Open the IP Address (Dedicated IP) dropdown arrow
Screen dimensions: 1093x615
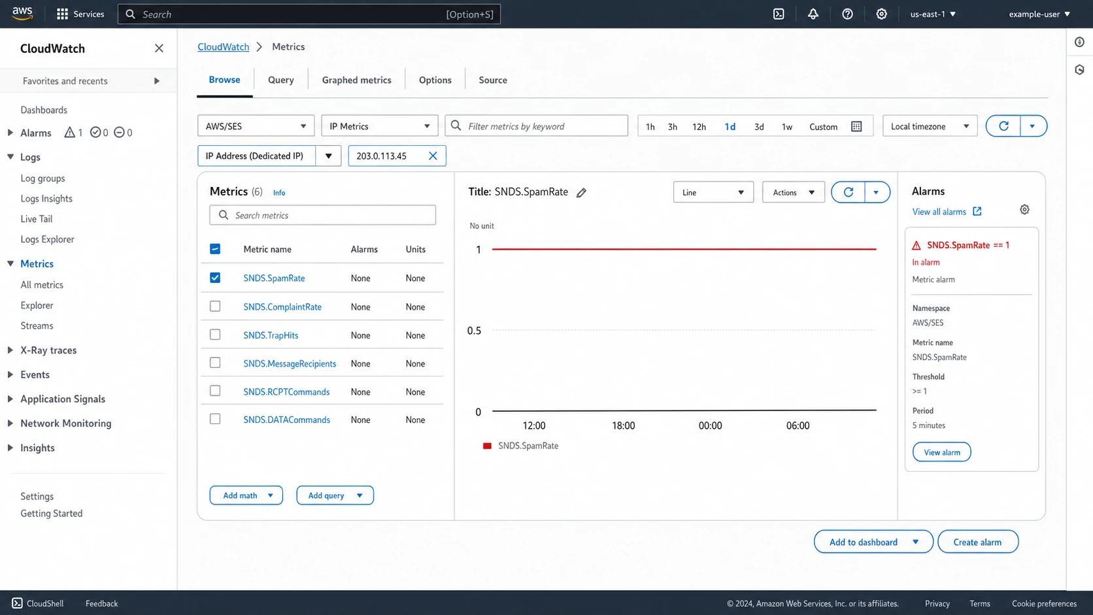[328, 156]
